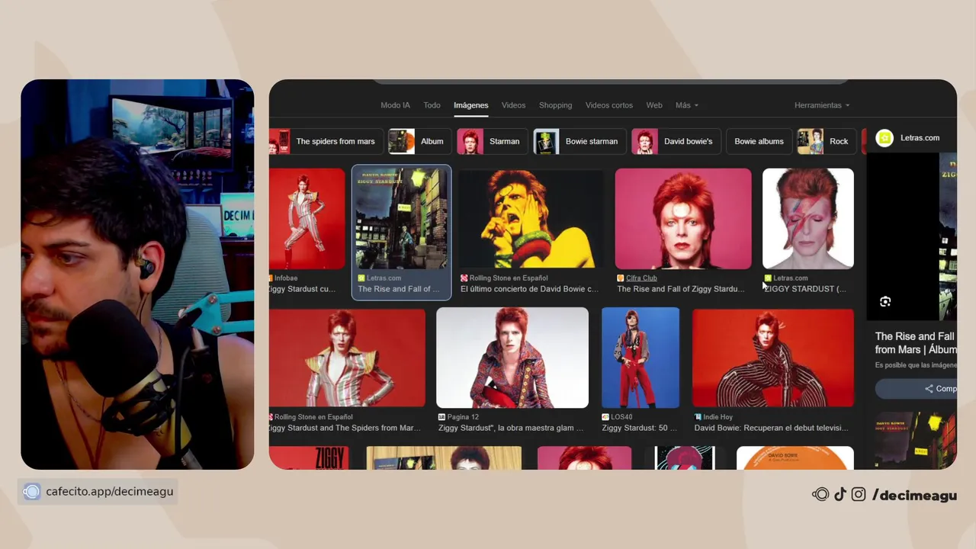Open the Herramientas dropdown
This screenshot has height=549, width=976.
(x=821, y=105)
